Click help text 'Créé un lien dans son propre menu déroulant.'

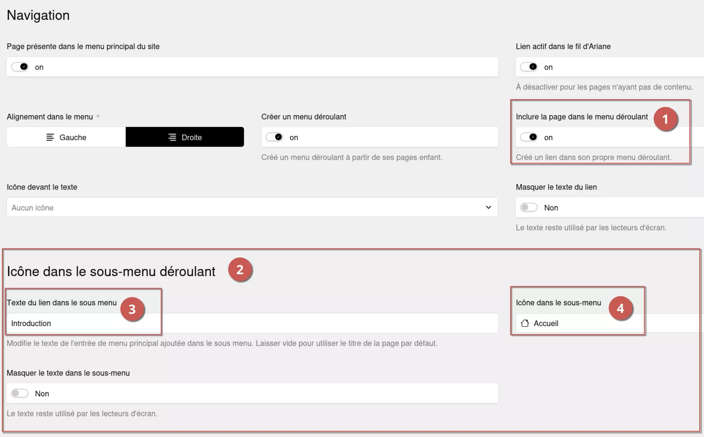click(x=593, y=157)
